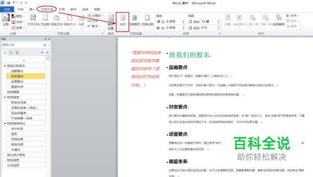Switch to the browse pages tab in navigation pane

[11, 53]
